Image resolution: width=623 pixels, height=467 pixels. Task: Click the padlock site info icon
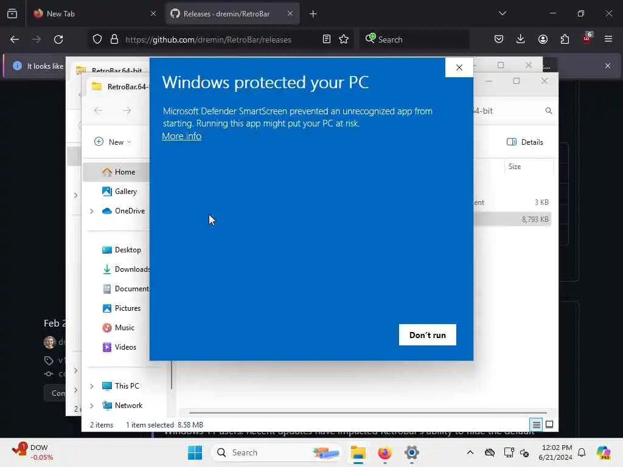point(114,40)
